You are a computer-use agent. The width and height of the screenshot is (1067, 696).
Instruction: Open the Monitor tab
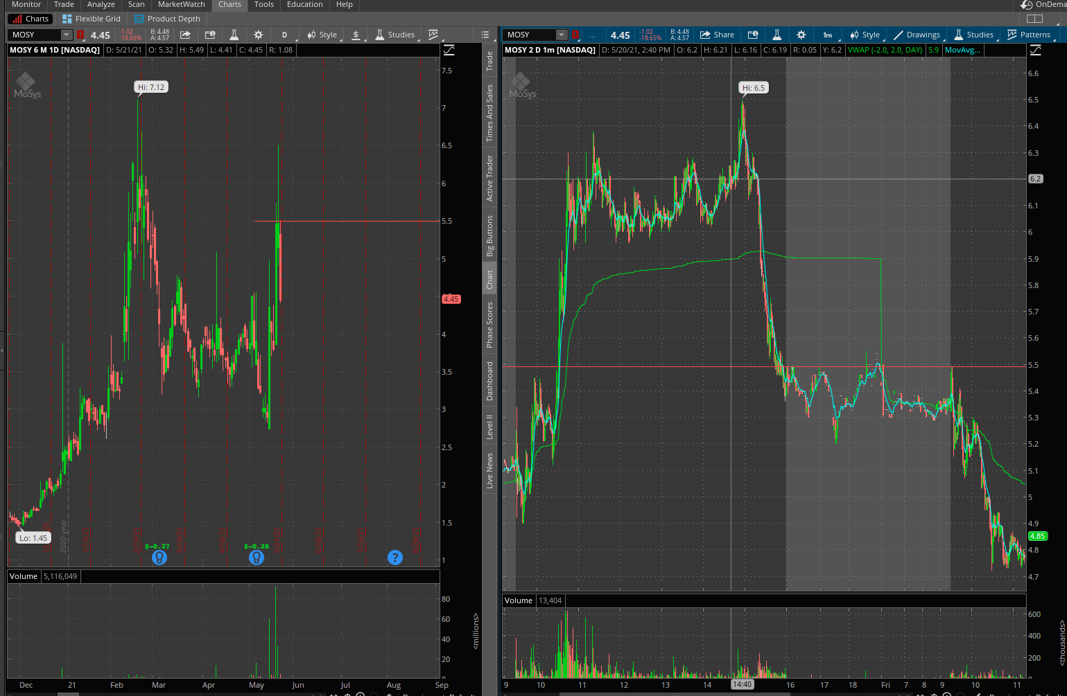pyautogui.click(x=26, y=4)
